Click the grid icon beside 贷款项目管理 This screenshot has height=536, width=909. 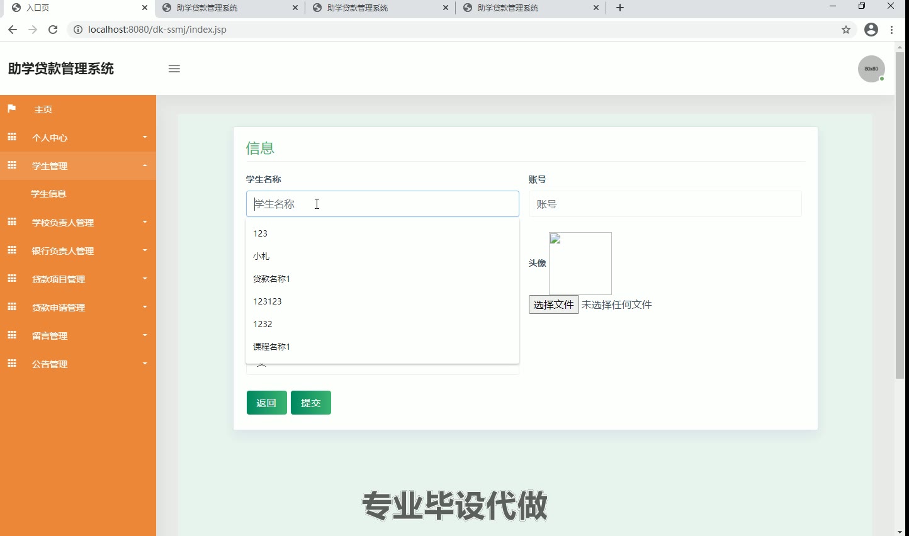pos(11,279)
